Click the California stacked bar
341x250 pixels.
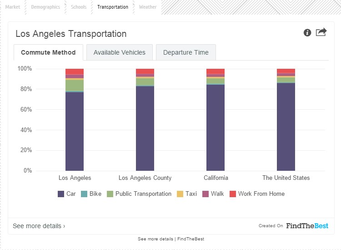(216, 128)
